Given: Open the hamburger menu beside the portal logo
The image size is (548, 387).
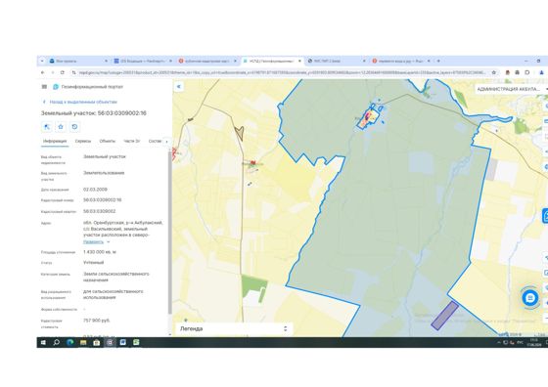Looking at the screenshot, I should tap(44, 87).
